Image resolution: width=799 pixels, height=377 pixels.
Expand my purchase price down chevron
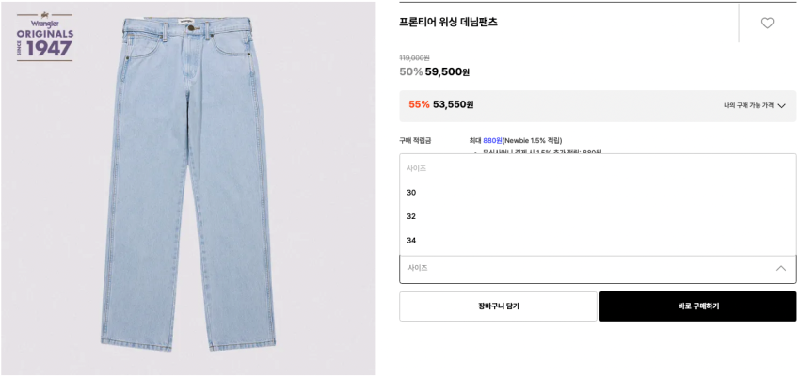tap(782, 106)
